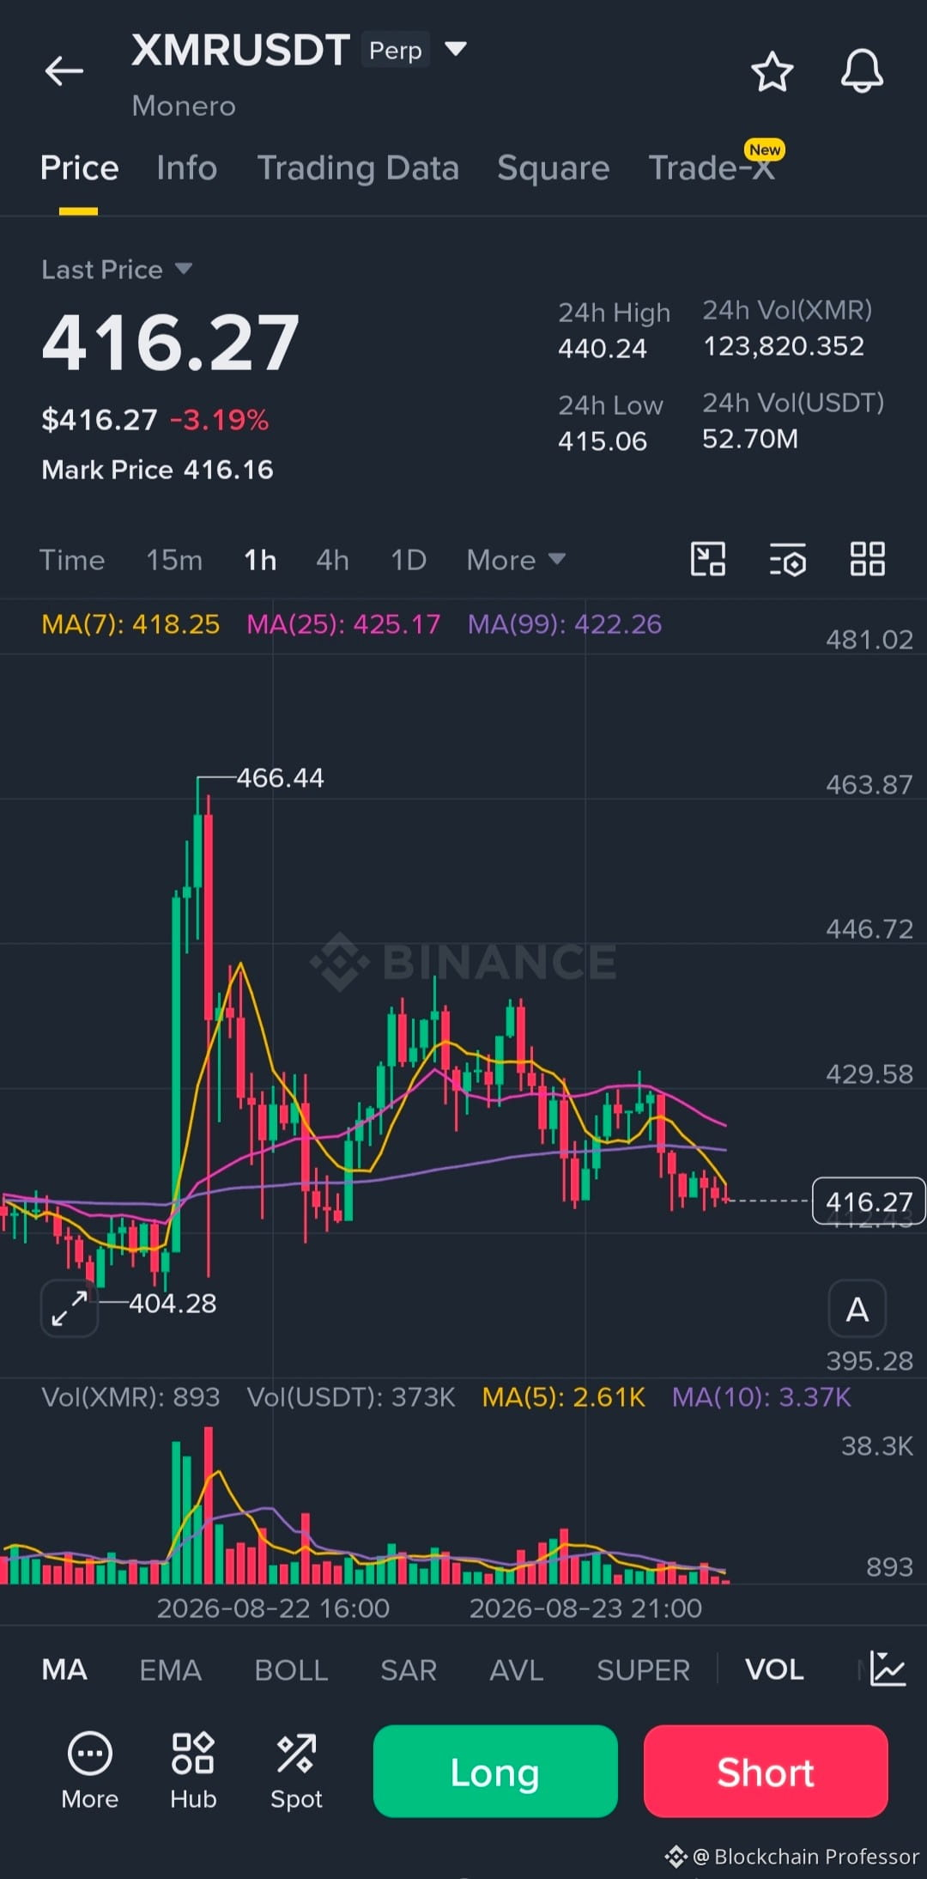Tap the 24h Vol(XMR) 123,820.352 value
The image size is (927, 1879).
click(x=784, y=346)
